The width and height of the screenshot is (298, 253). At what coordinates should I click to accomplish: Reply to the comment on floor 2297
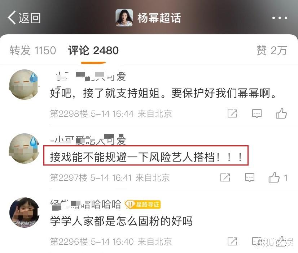click(250, 177)
